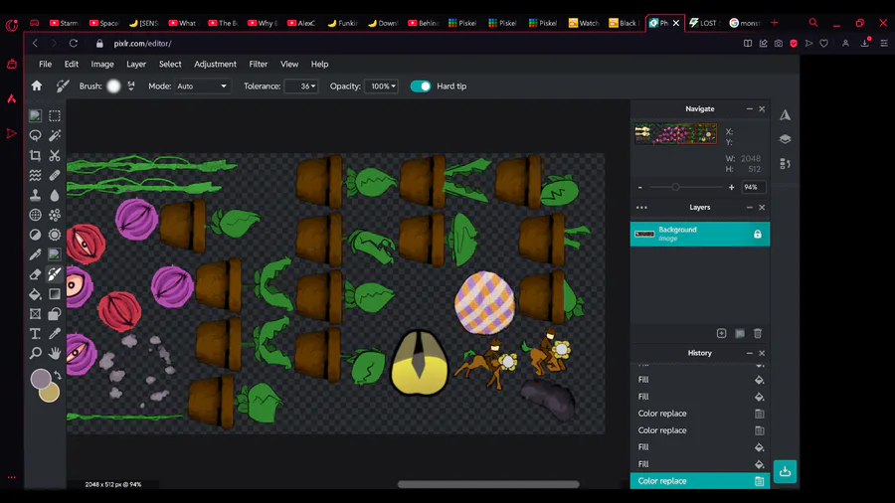Select the Liquify waves tool

click(x=35, y=175)
